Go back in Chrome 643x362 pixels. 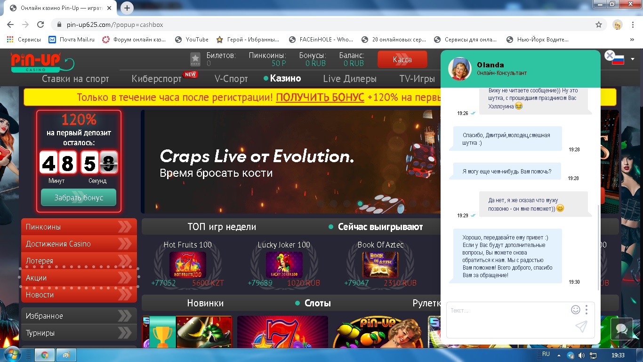pos(10,25)
